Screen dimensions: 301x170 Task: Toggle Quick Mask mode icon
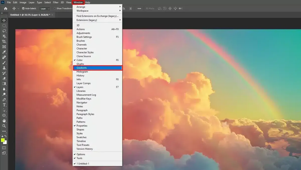pyautogui.click(x=4, y=148)
